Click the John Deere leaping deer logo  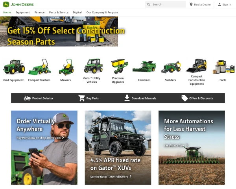(6, 4)
